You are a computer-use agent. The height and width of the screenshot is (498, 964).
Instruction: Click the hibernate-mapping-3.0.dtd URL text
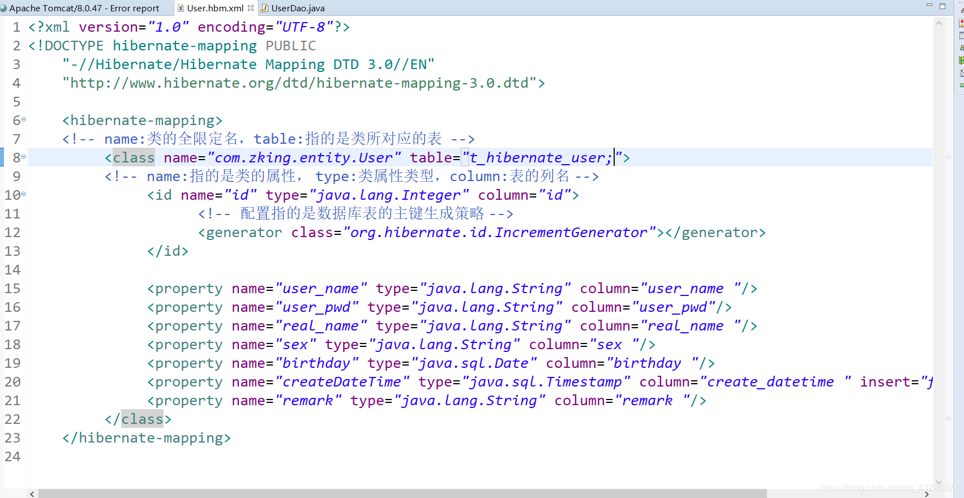(x=299, y=83)
